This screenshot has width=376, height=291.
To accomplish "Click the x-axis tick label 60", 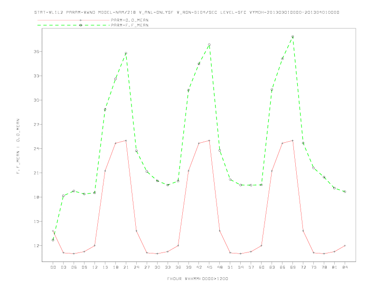I will point(262,267).
